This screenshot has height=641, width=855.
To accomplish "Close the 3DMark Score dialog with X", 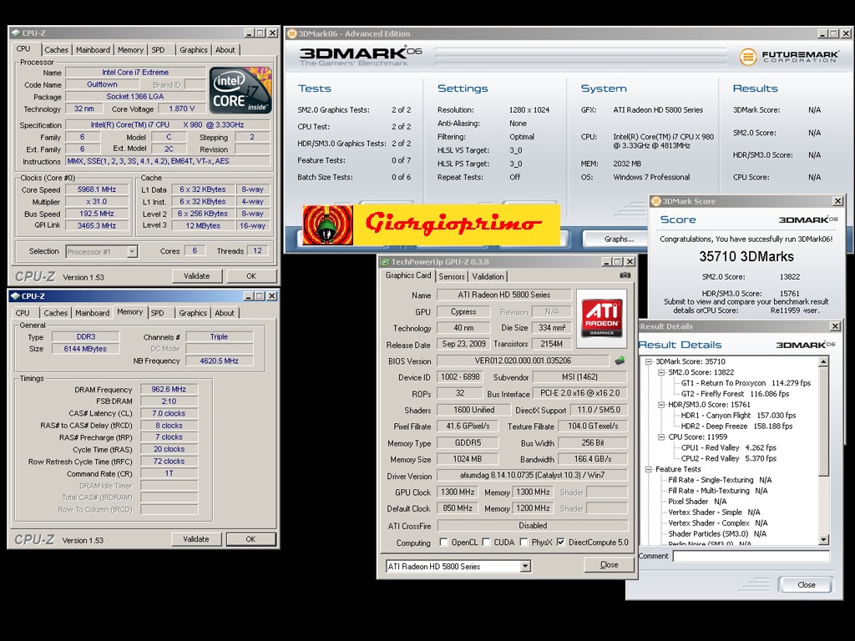I will (838, 201).
